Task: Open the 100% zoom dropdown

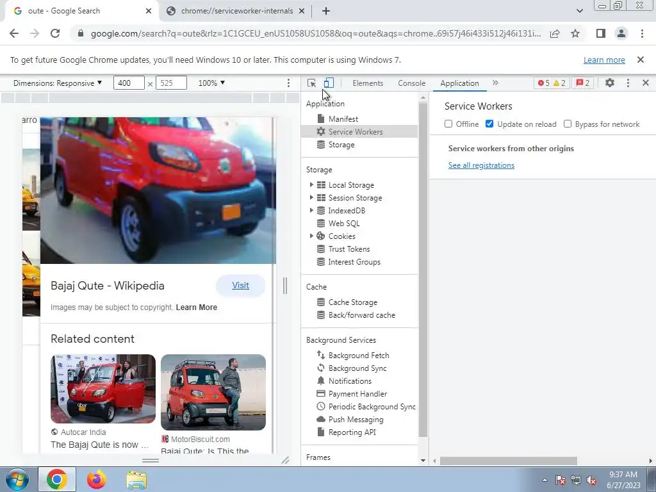Action: 211,83
